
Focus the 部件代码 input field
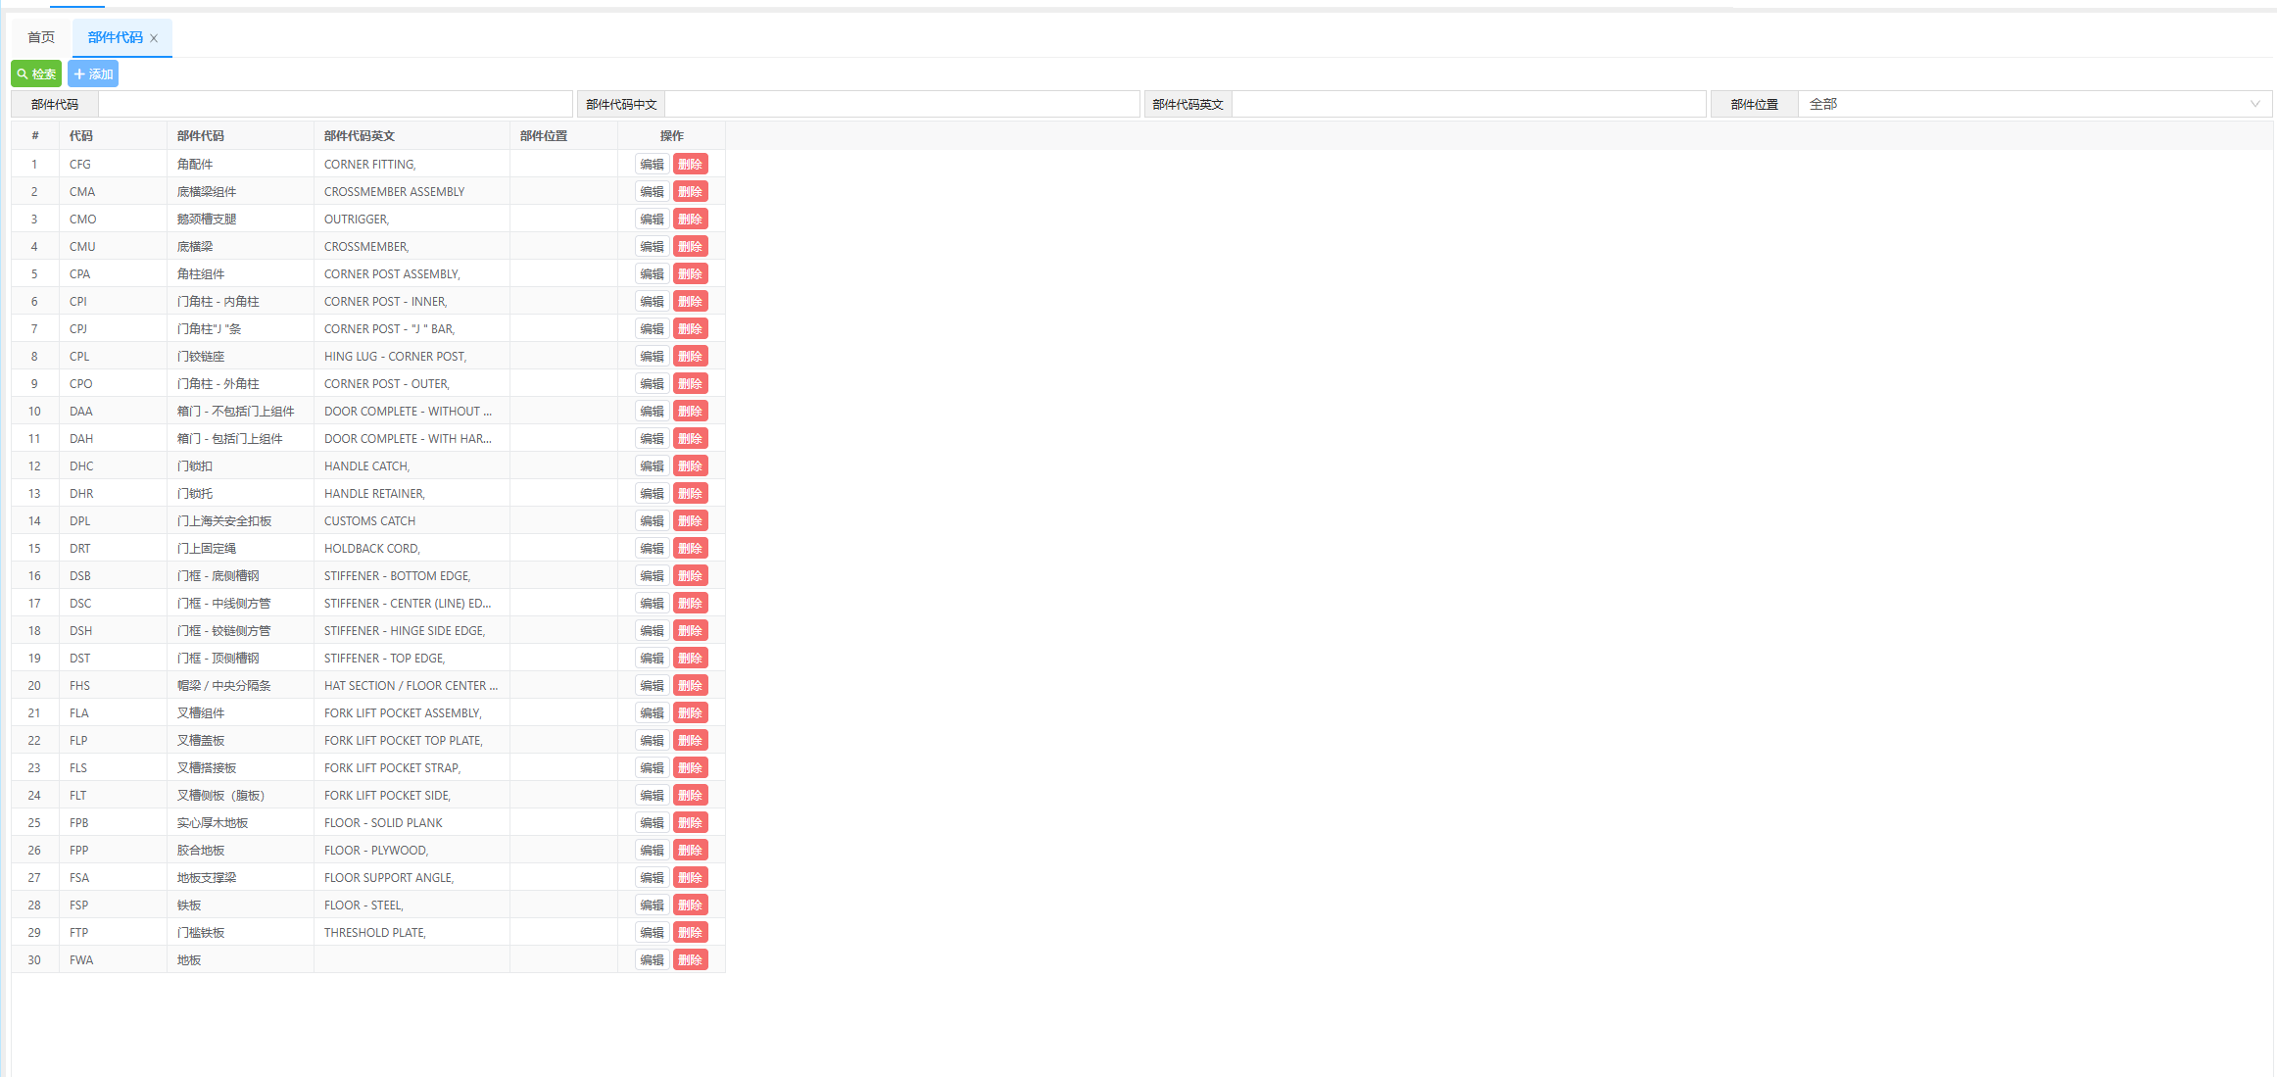[x=335, y=104]
